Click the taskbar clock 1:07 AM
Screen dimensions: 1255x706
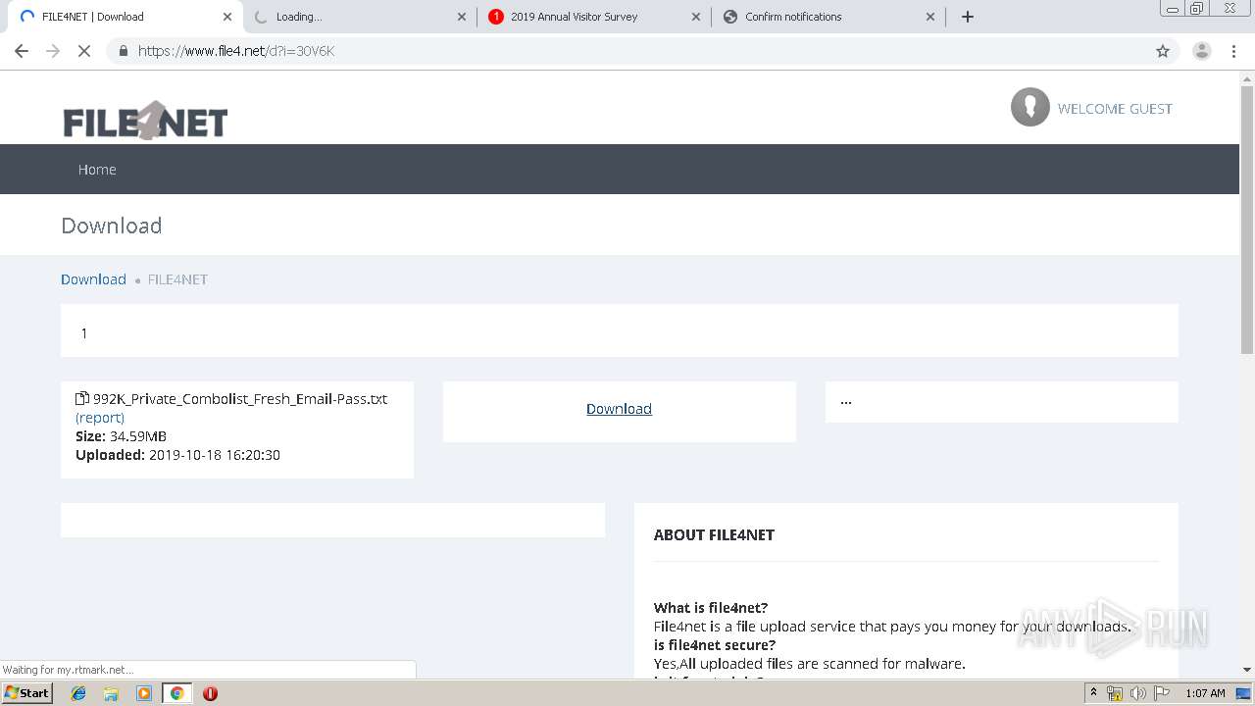tap(1205, 693)
